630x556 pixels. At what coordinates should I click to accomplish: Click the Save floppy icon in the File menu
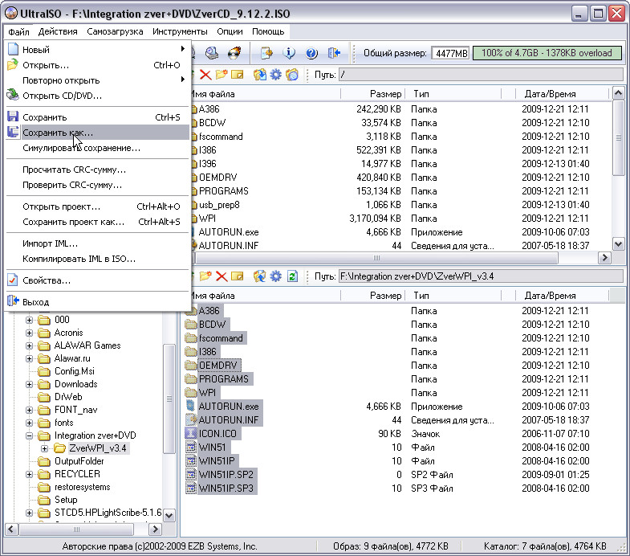[x=13, y=117]
